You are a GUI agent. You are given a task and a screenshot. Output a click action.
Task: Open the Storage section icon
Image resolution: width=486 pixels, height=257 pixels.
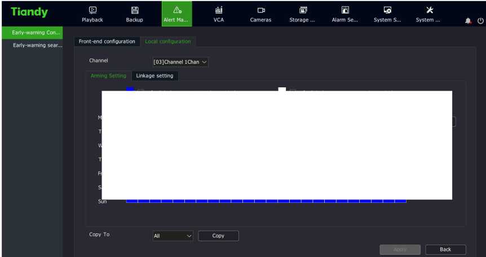(x=303, y=10)
